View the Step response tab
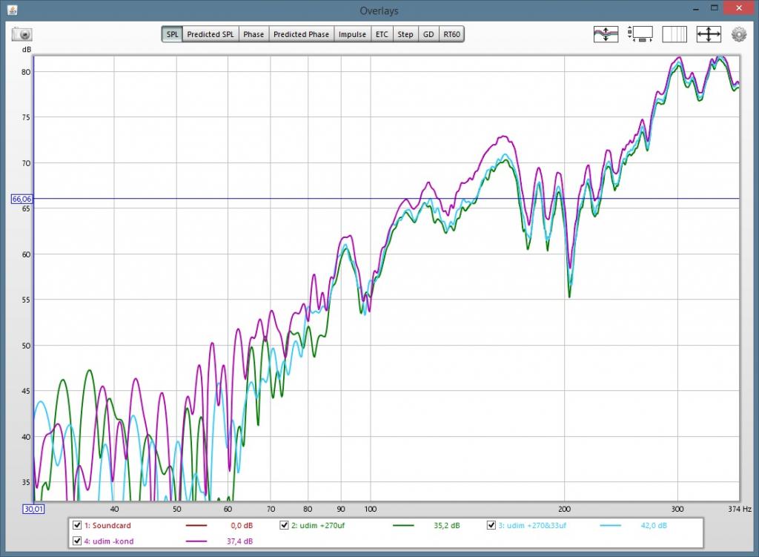 pos(405,34)
